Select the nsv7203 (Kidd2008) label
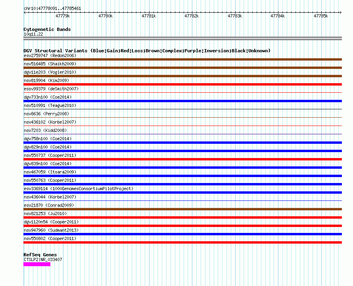The width and height of the screenshot is (353, 286). [x=45, y=130]
